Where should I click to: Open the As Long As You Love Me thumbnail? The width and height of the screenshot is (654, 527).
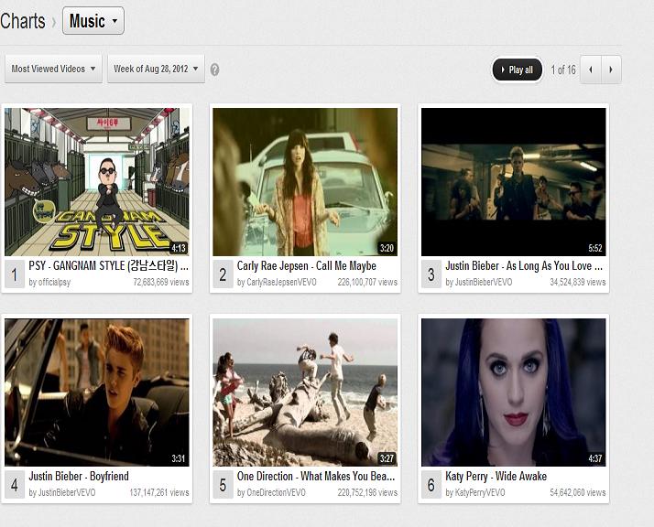coord(513,181)
